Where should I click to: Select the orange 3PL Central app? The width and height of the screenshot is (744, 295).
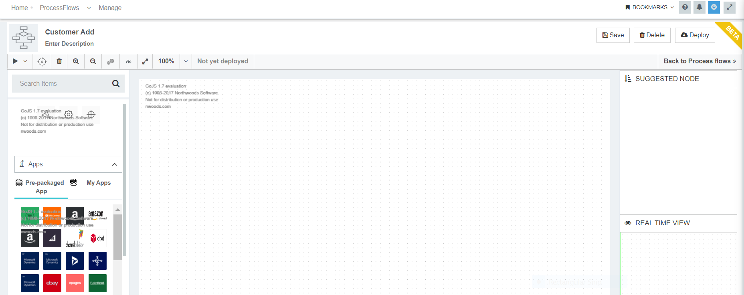click(52, 216)
